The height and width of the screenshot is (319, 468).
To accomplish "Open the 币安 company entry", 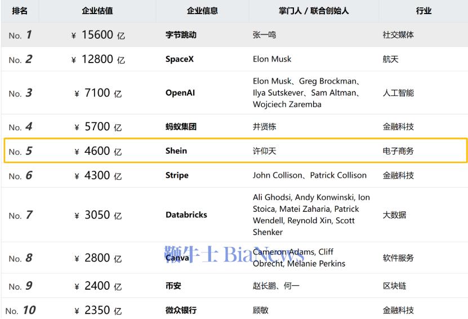I will (173, 286).
